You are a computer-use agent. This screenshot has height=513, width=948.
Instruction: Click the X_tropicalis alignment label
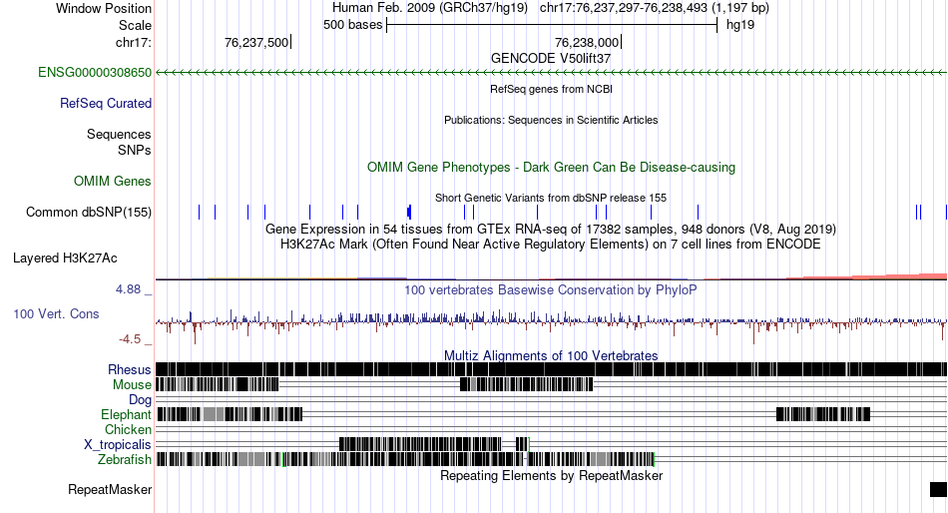click(118, 445)
